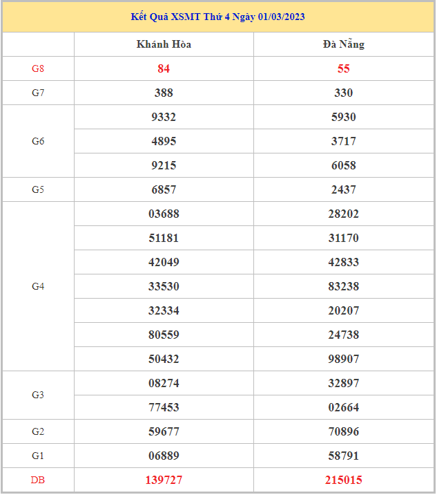Click the G7 result 388
The image size is (437, 495).
coord(164,93)
